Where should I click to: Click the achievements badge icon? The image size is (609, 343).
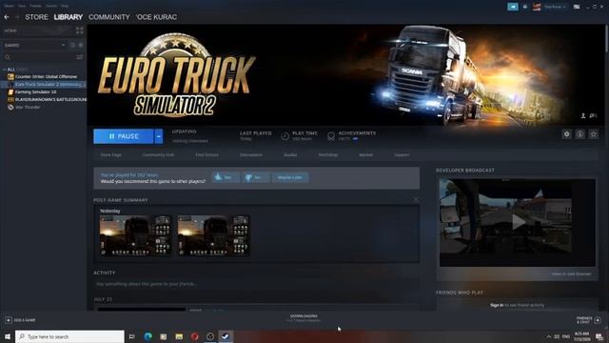(x=331, y=136)
